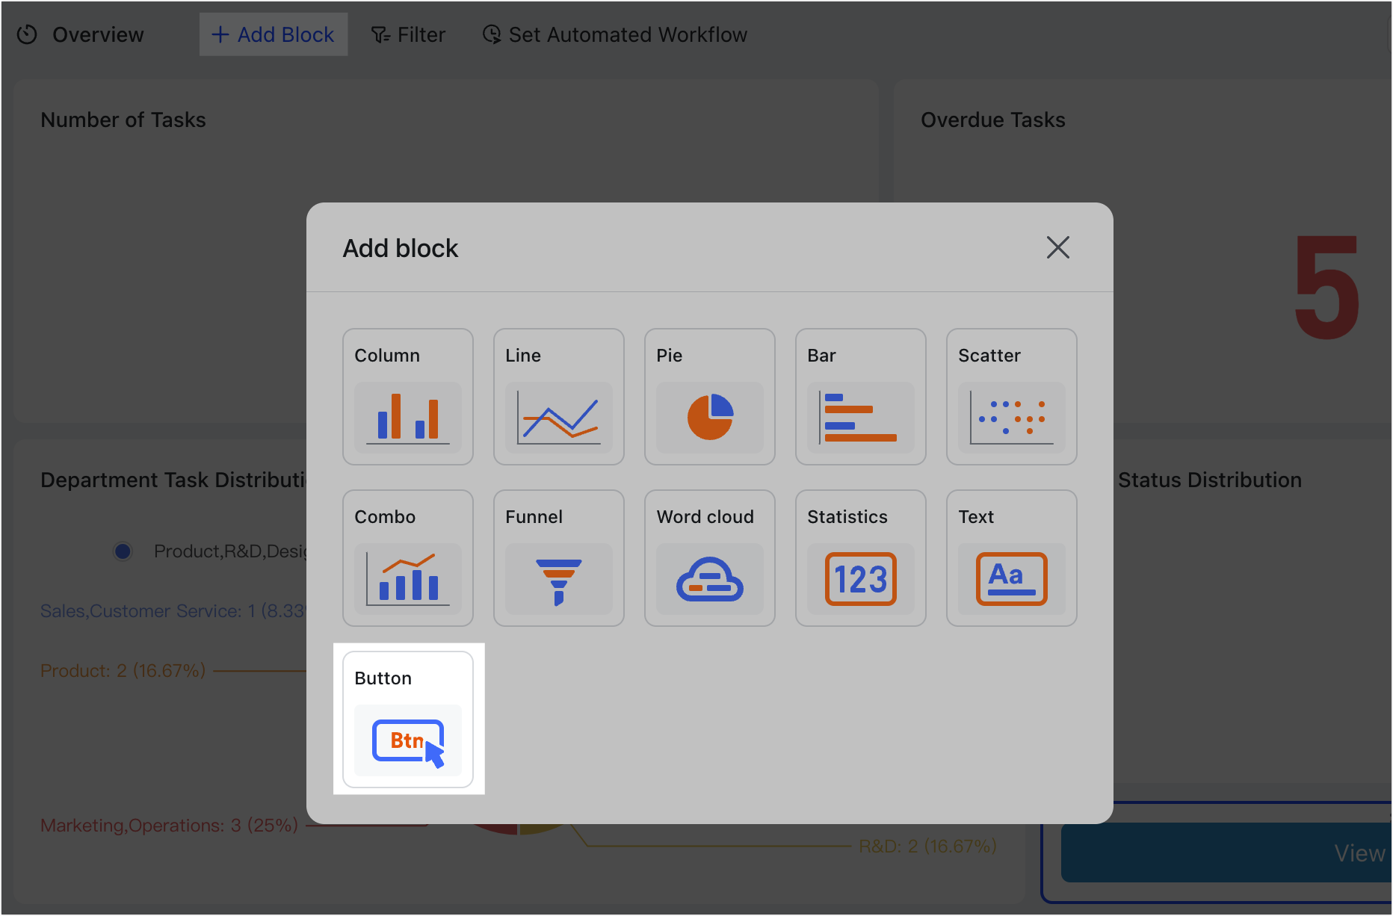Click the Add Block button

pyautogui.click(x=273, y=34)
